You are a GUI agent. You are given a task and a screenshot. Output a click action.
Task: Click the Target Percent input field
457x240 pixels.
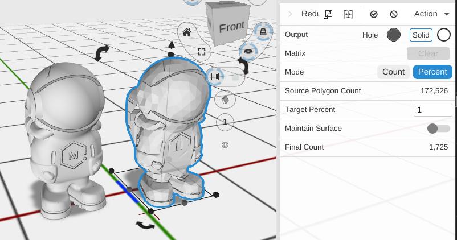tap(432, 110)
